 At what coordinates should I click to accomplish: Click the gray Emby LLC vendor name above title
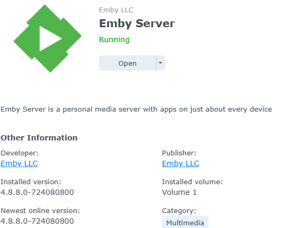click(x=116, y=10)
